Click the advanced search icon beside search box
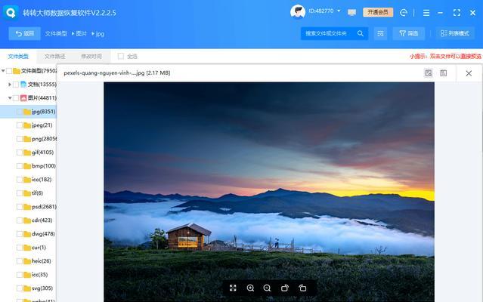Image resolution: width=483 pixels, height=302 pixels. click(x=380, y=33)
